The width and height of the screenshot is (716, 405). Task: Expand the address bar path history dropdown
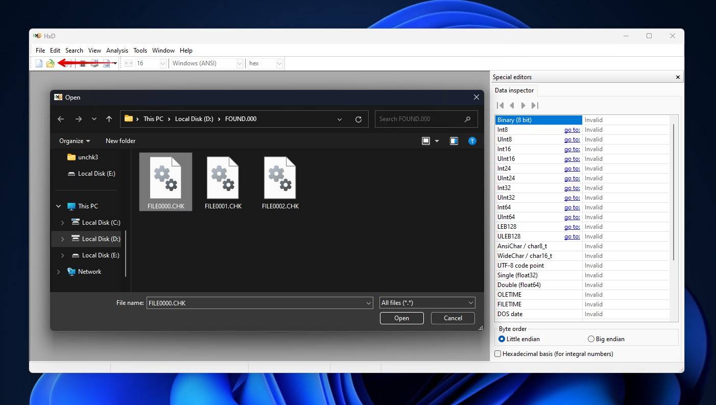point(340,119)
